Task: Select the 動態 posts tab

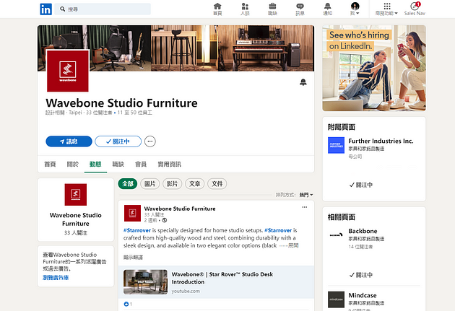Action: (95, 165)
